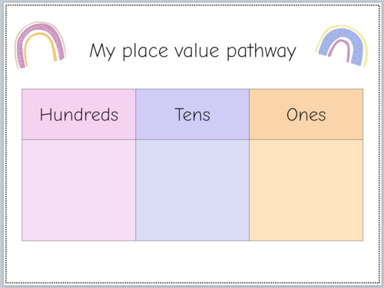
Task: Click the word 'Ones' text
Action: [x=306, y=114]
